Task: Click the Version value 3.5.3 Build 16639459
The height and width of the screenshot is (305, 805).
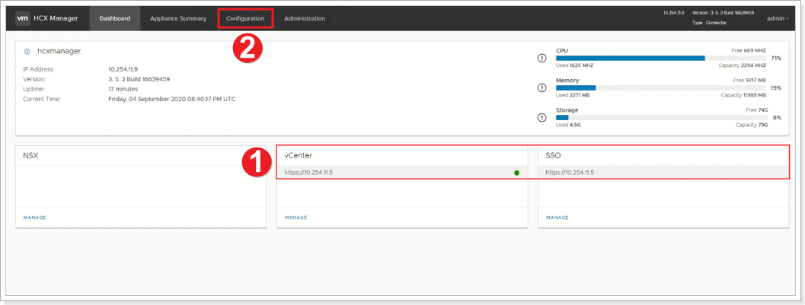Action: tap(139, 79)
